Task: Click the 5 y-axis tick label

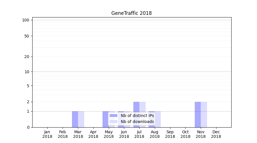Action: pyautogui.click(x=28, y=86)
